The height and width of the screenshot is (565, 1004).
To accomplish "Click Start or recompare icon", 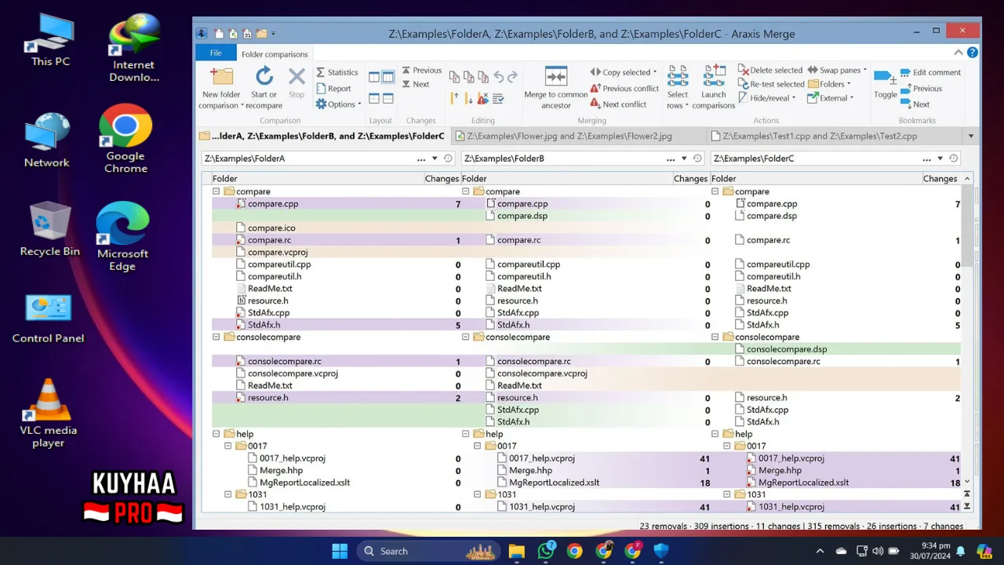I will point(264,76).
